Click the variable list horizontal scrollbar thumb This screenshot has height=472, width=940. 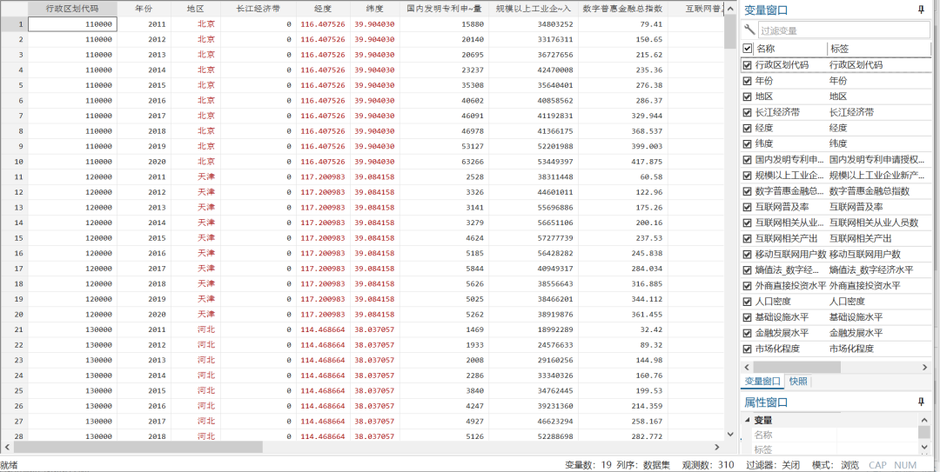(796, 366)
